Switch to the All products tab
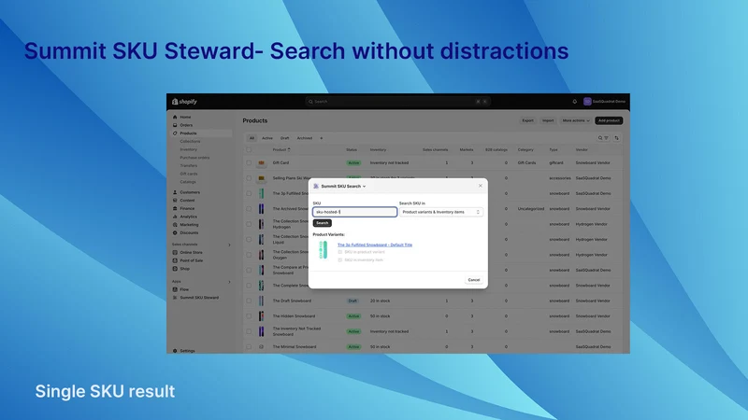Screen dimensions: 748x420 252,138
